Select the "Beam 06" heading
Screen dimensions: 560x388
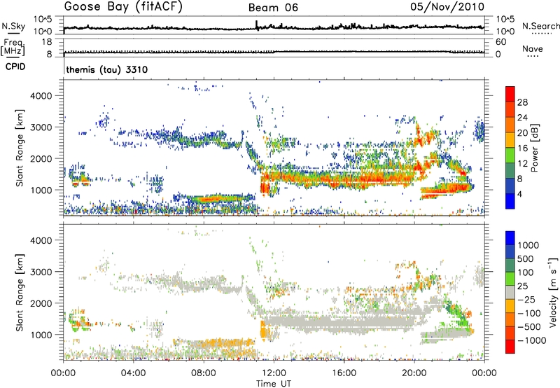point(273,8)
